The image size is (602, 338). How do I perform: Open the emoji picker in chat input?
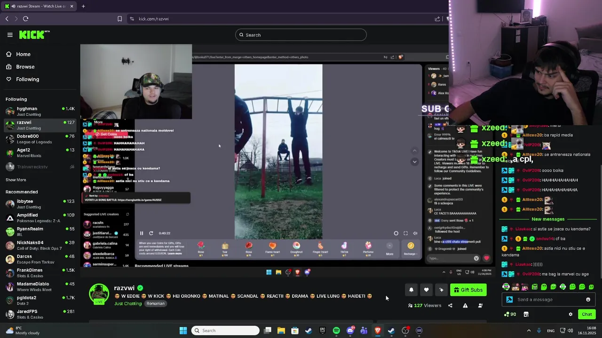tap(588, 300)
